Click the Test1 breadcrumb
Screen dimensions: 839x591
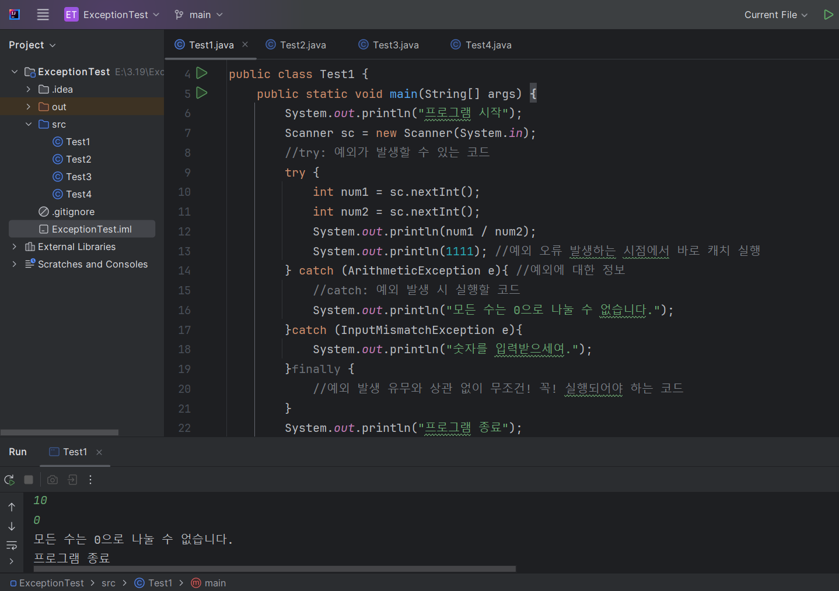click(153, 583)
